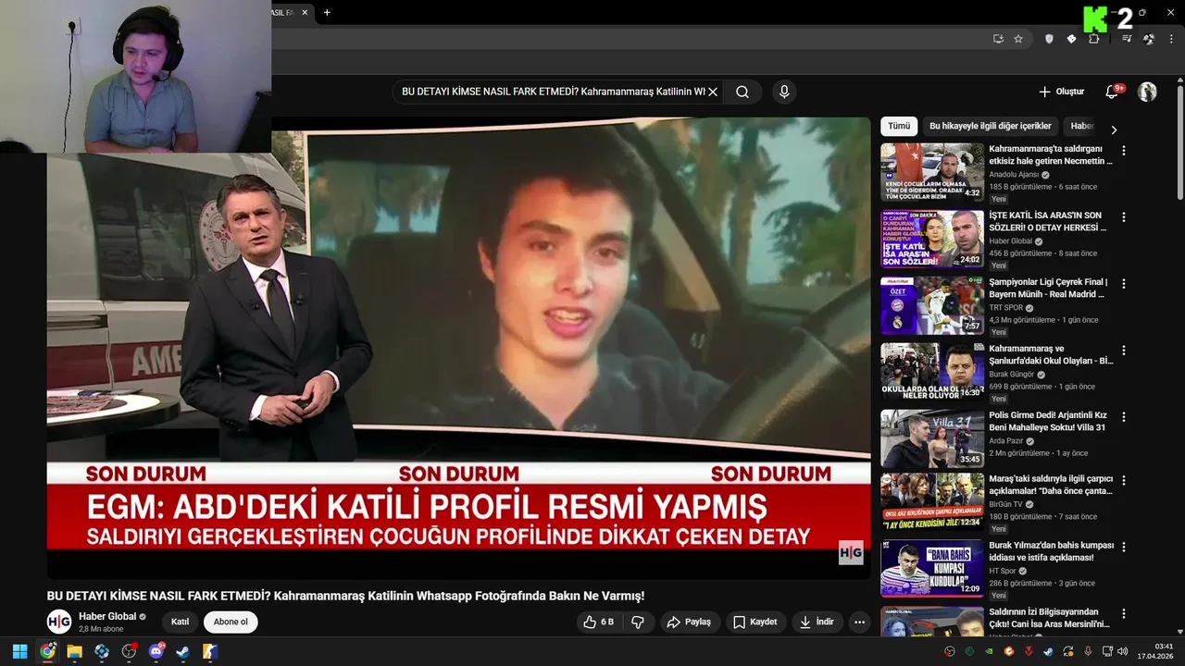Image resolution: width=1185 pixels, height=666 pixels.
Task: Click the tray microphone icon
Action: [1088, 651]
